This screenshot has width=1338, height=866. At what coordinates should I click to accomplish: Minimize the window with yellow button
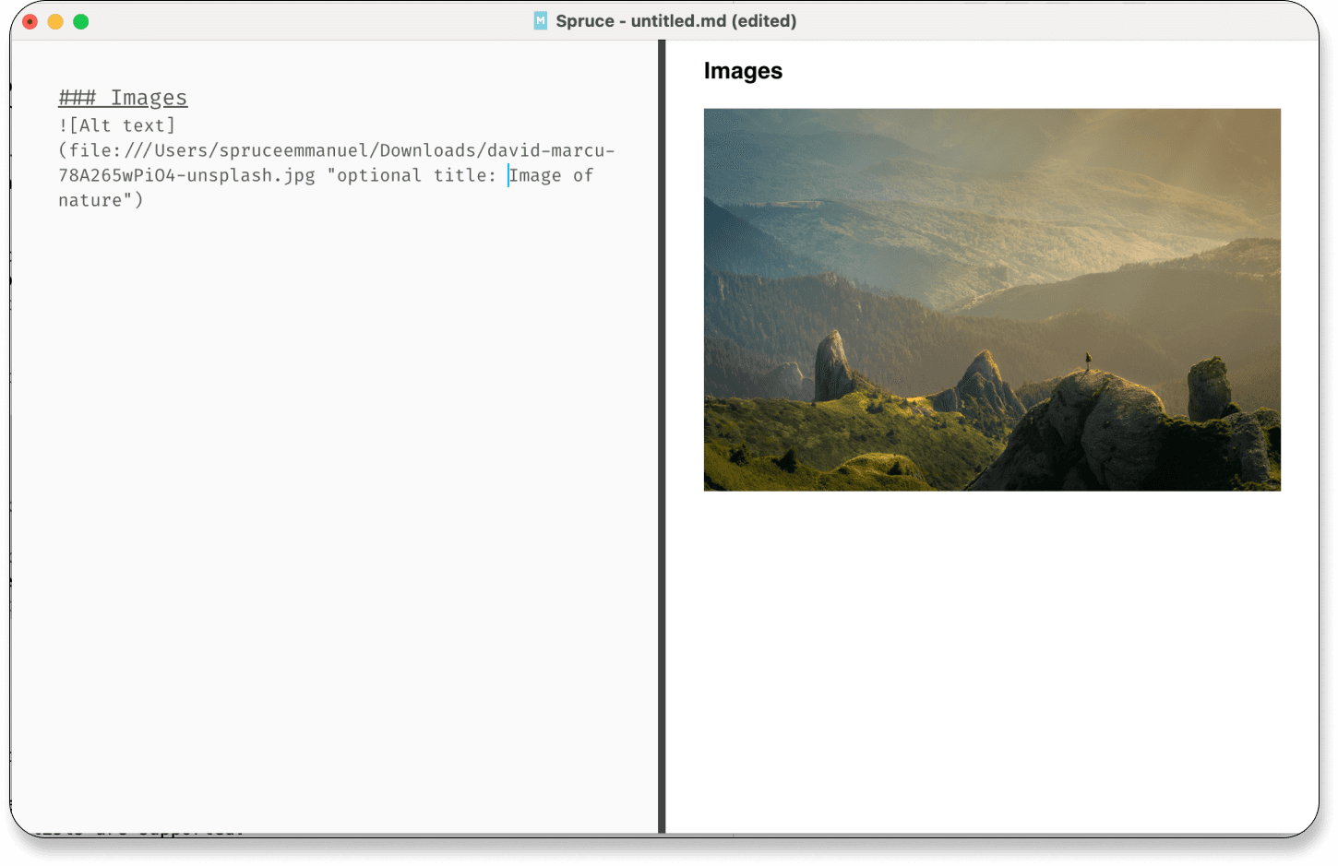[55, 21]
